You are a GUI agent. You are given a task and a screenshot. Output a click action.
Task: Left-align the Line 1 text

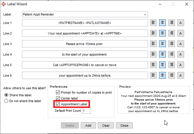coord(154,23)
